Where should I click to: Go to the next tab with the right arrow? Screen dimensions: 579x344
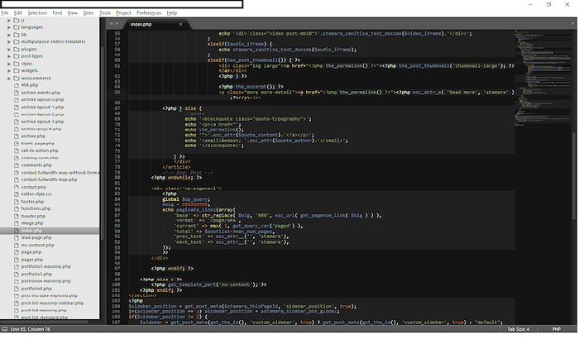click(x=117, y=24)
